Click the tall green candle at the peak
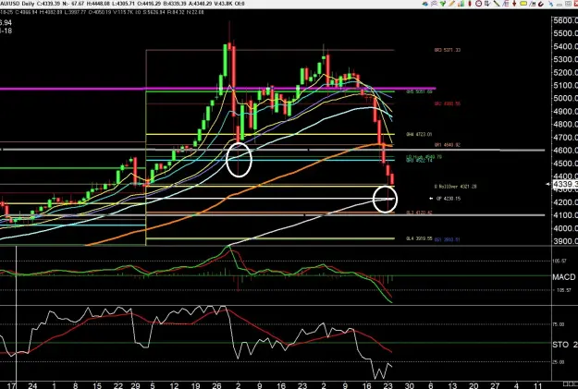 pos(225,59)
